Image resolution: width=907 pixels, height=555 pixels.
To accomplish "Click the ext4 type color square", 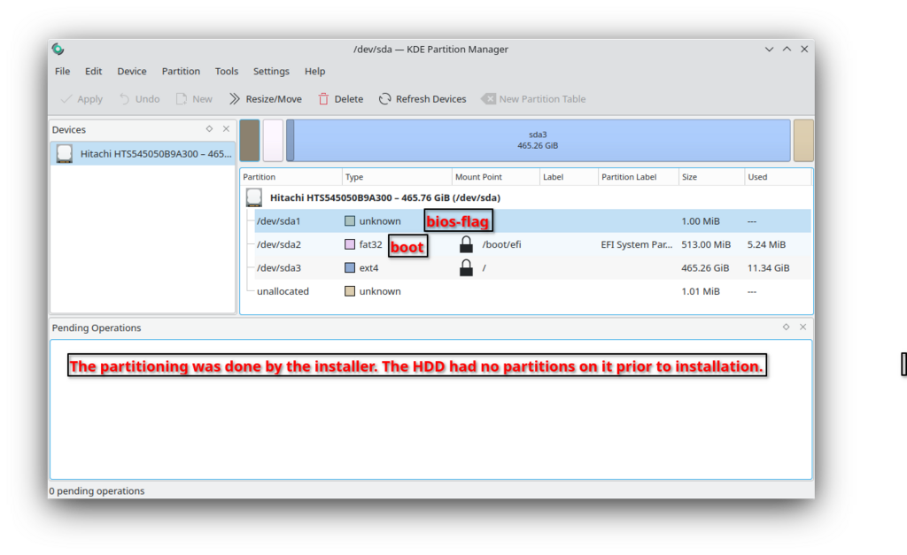I will (350, 267).
